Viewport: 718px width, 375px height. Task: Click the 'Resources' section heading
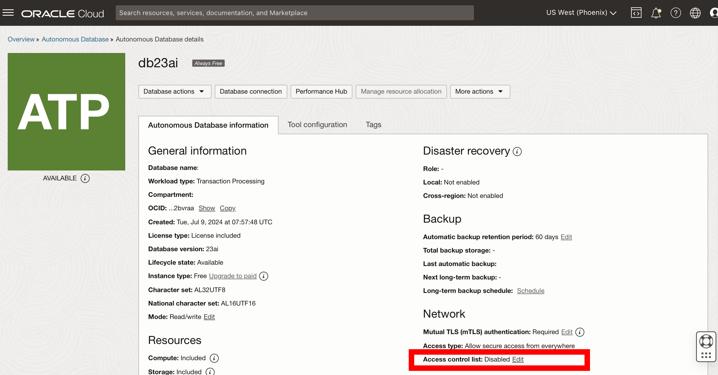[174, 340]
